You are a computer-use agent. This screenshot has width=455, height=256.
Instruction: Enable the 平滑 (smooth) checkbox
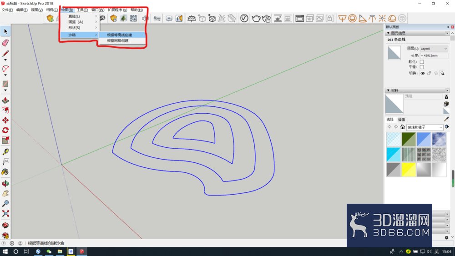click(422, 67)
